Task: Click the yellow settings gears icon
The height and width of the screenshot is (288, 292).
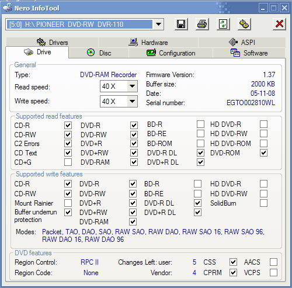Action: coord(244,25)
